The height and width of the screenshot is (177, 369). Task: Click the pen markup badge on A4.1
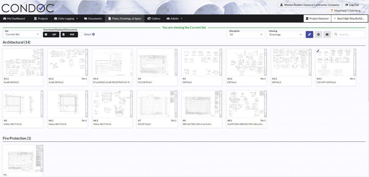(318, 51)
